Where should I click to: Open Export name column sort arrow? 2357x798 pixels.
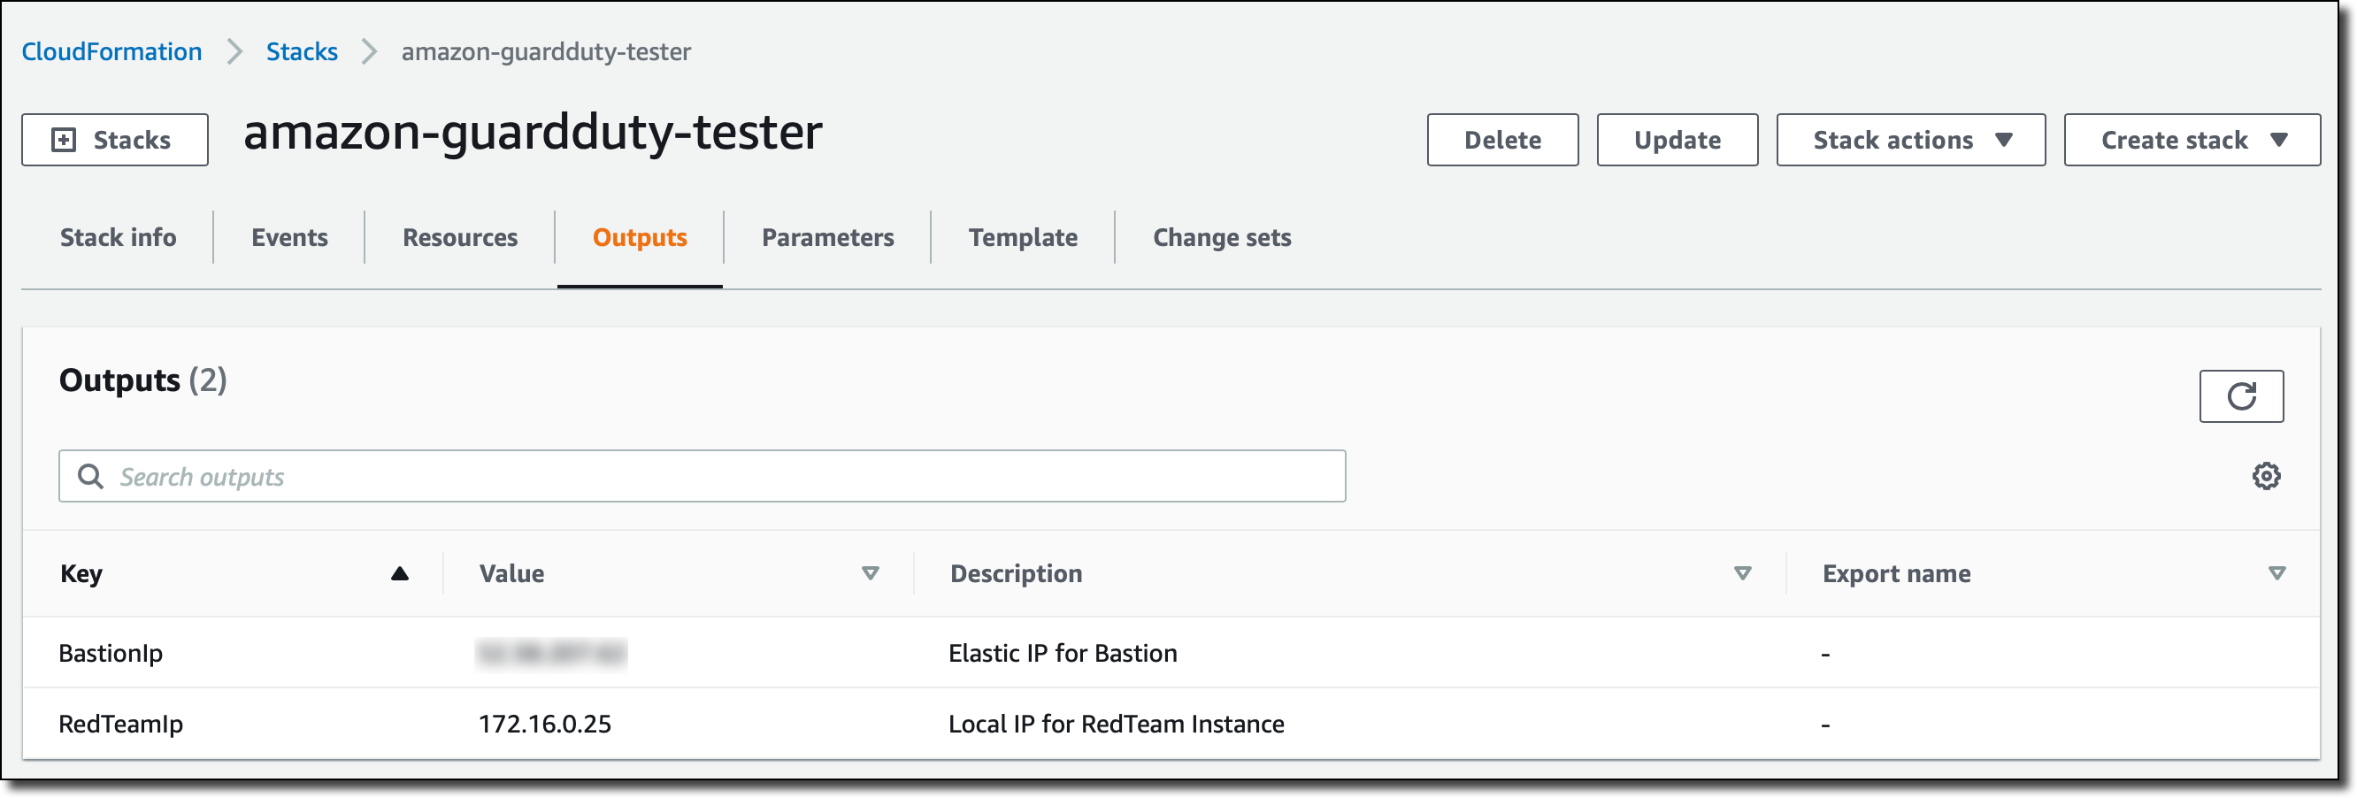tap(2277, 574)
